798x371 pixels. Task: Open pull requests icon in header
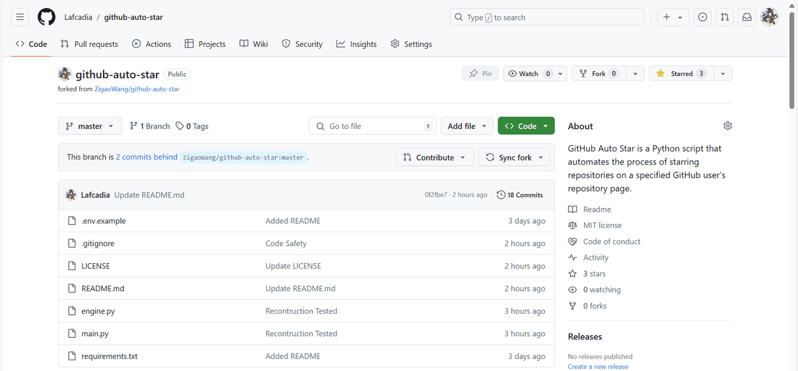(724, 17)
